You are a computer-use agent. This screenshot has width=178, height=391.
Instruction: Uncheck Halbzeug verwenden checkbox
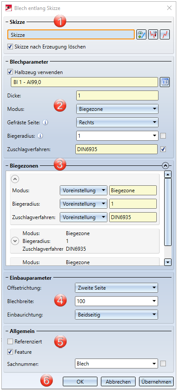click(10, 72)
